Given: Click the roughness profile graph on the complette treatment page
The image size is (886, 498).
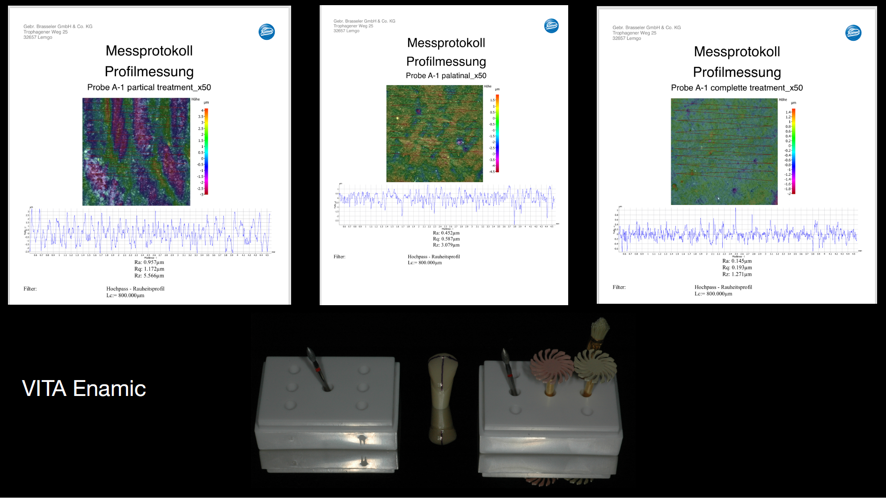Looking at the screenshot, I should [737, 231].
